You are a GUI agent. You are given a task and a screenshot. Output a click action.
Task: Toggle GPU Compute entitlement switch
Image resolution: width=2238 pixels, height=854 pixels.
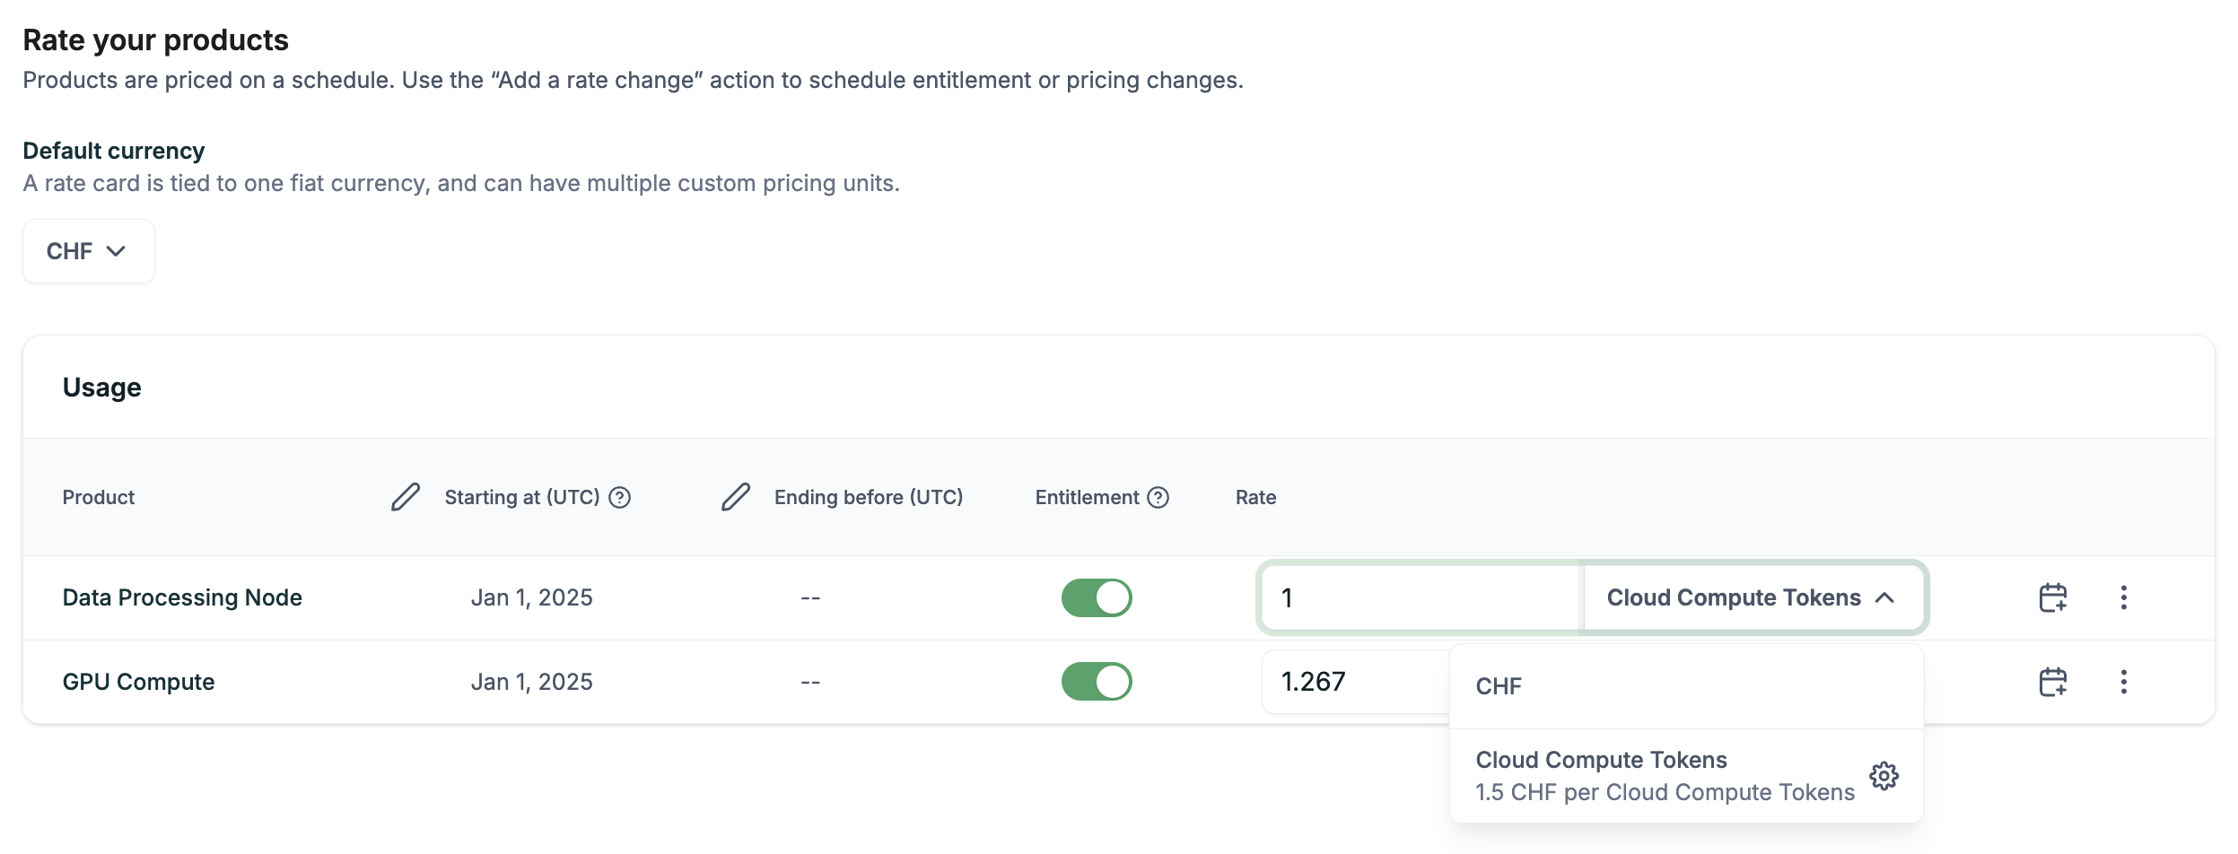point(1096,682)
